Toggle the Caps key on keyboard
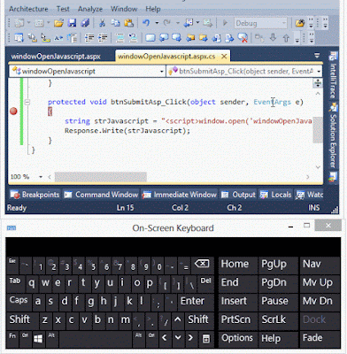347x354 pixels. coord(19,301)
